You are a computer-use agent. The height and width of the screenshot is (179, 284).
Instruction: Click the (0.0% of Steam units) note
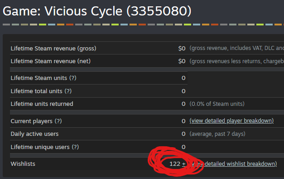coord(217,104)
